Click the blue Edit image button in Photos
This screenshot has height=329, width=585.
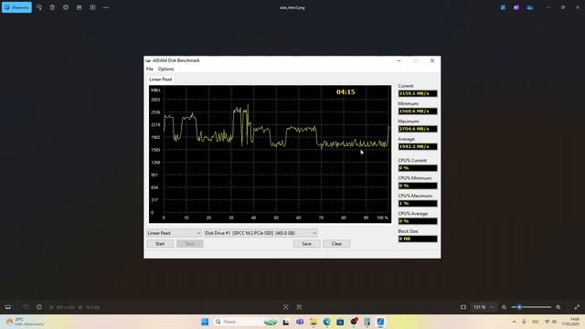tap(16, 7)
